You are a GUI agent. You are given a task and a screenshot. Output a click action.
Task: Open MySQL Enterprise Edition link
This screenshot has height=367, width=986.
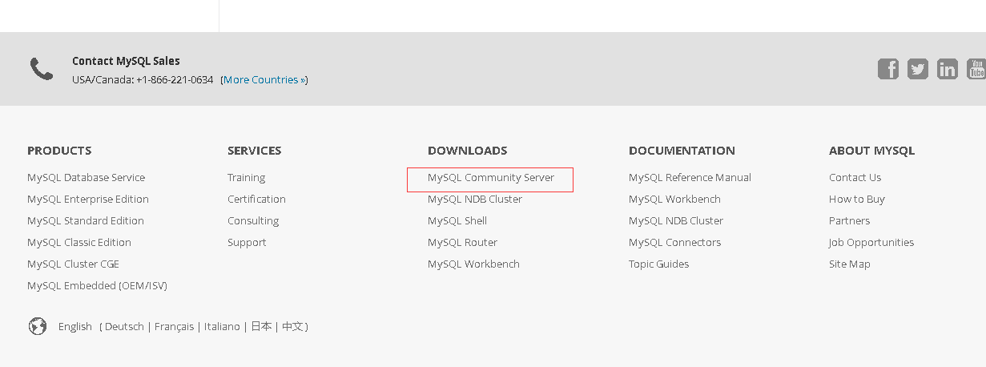tap(88, 200)
